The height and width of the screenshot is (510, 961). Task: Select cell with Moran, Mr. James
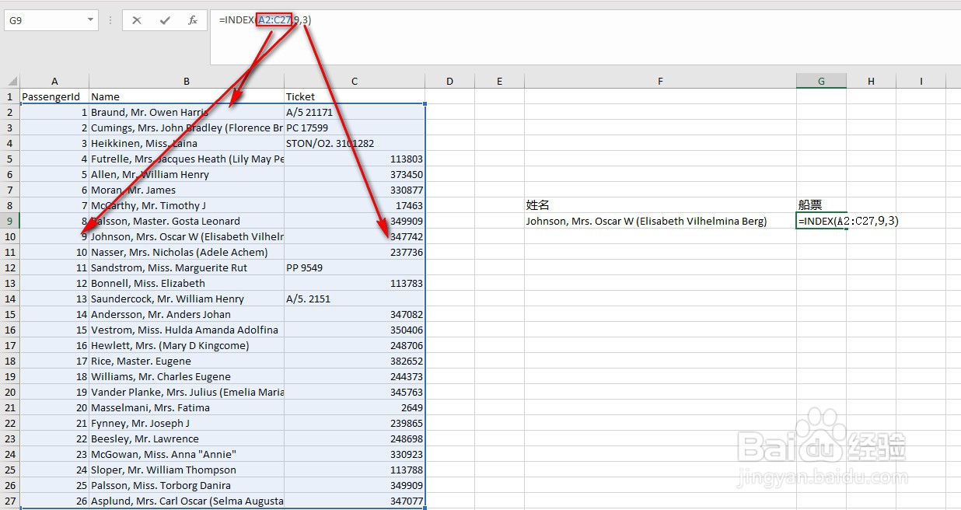[187, 190]
